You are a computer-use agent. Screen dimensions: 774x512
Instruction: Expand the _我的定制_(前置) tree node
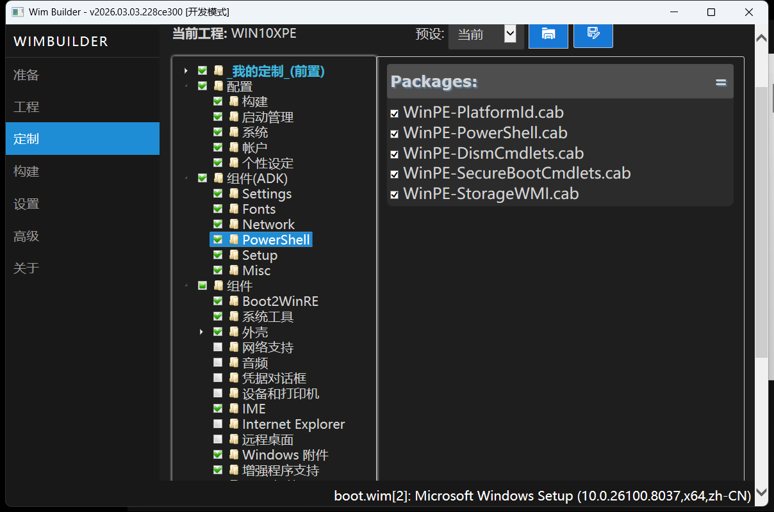click(186, 70)
